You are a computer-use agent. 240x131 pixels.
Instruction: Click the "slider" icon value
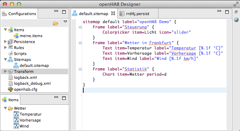click(181, 32)
